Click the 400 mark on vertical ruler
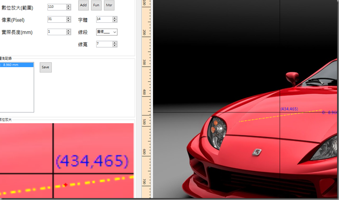This screenshot has height=200, width=339. pos(144,92)
